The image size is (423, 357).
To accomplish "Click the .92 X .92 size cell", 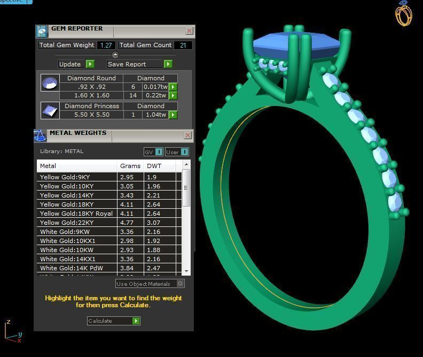I will coord(91,87).
